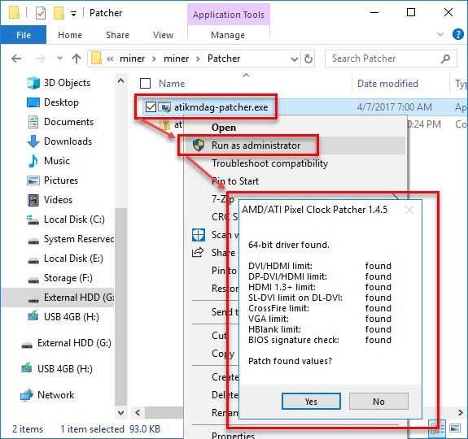This screenshot has width=468, height=439.
Task: Open Downloads folder in sidebar
Action: (68, 141)
